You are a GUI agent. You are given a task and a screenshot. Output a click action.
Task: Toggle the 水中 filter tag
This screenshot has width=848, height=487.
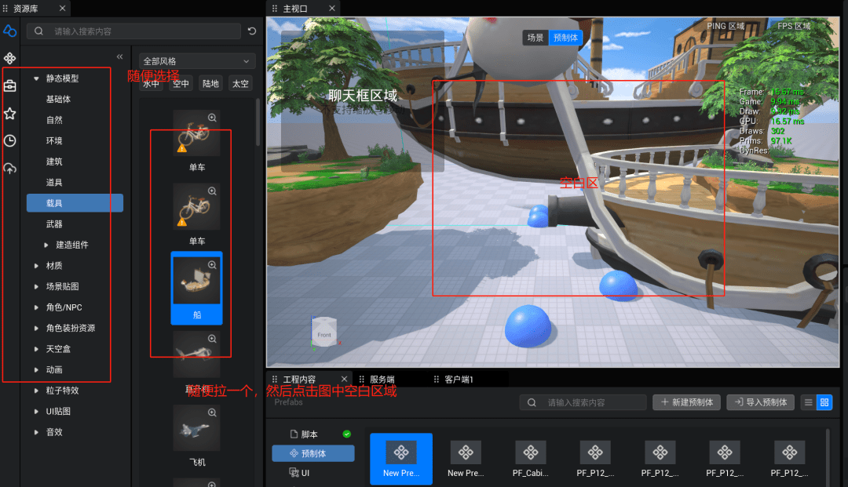pos(152,84)
